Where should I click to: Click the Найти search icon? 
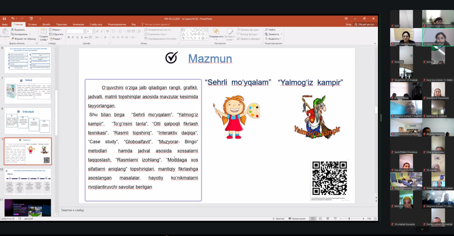266,30
